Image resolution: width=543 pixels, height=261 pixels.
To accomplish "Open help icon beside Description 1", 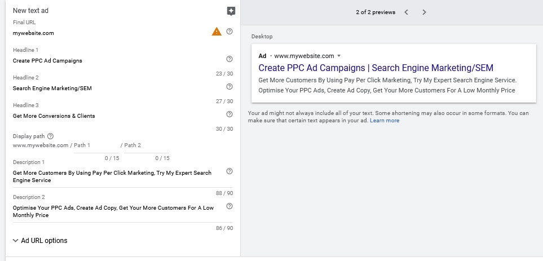I will point(229,171).
